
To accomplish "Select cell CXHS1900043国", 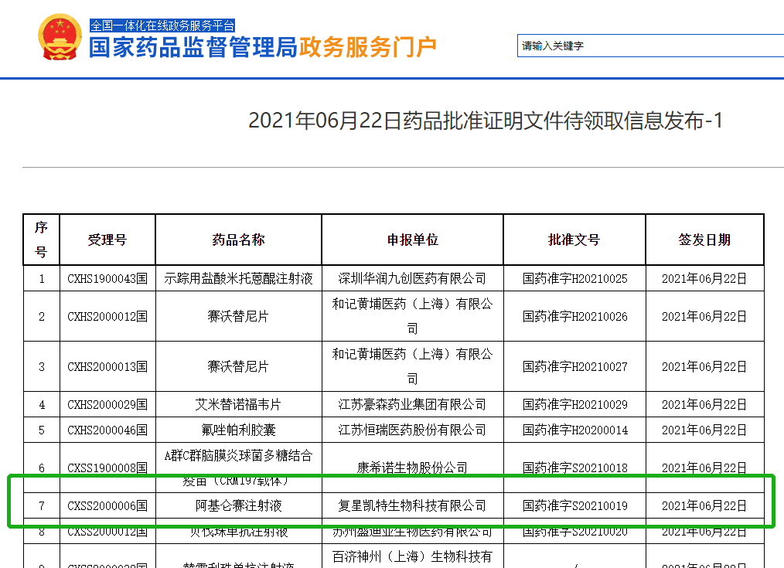I will (107, 278).
